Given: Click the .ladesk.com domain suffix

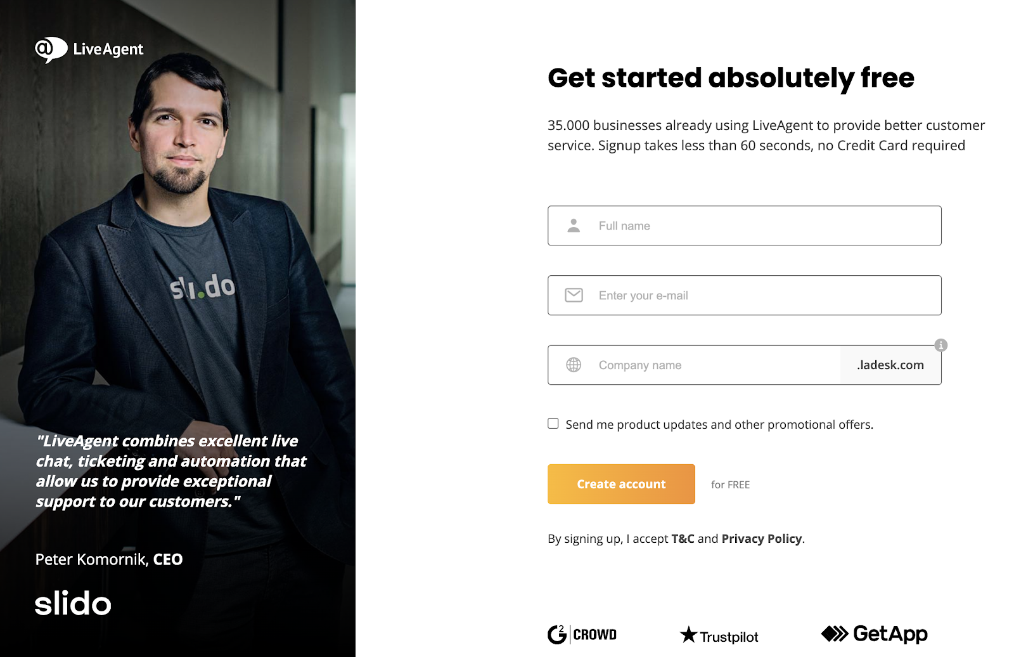Looking at the screenshot, I should [x=890, y=365].
